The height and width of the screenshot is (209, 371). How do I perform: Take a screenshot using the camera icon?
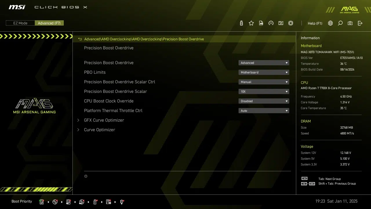click(x=350, y=23)
